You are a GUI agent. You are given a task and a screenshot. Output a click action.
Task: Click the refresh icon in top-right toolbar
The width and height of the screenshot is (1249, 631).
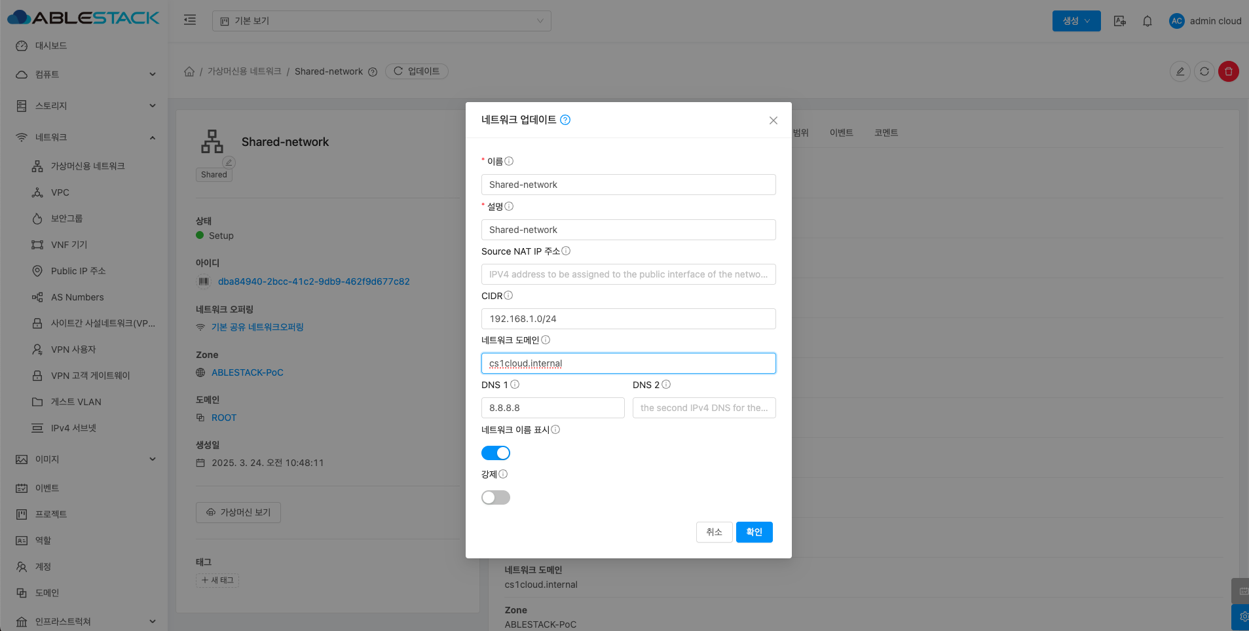[x=1204, y=71]
